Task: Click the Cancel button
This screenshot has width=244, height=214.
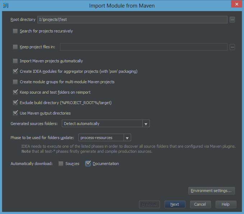Action: 201,204
